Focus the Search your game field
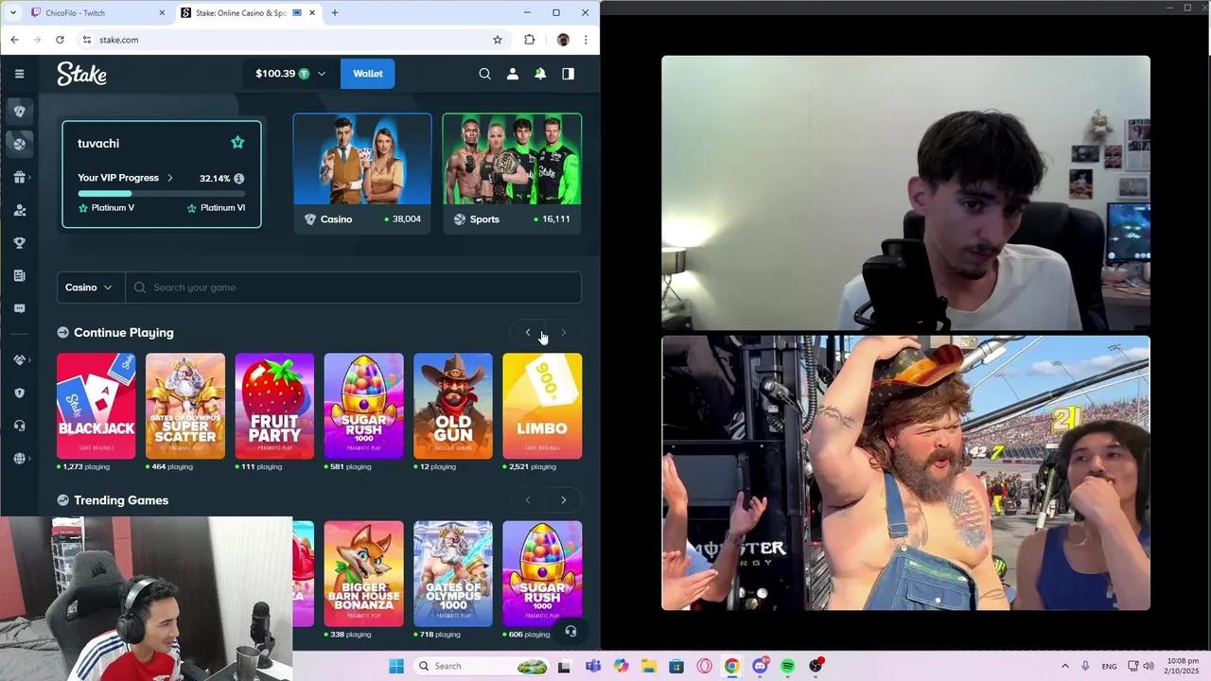The height and width of the screenshot is (681, 1211). (354, 288)
